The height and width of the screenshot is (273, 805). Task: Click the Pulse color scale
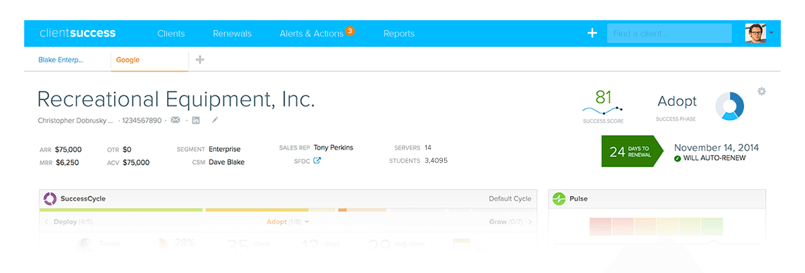[656, 226]
